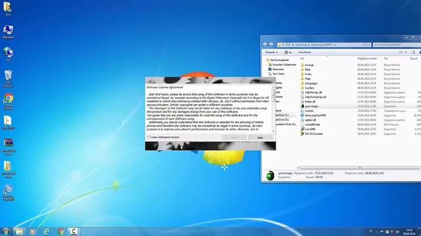
Task: Click the SamsungToolPRO breadcrumb segment
Action: pos(322,45)
